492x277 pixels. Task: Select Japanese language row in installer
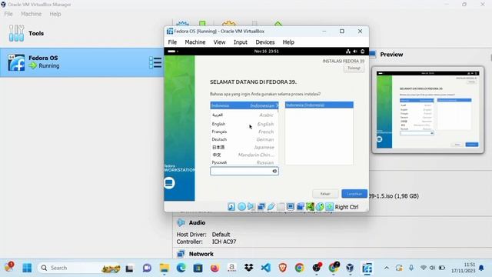click(244, 147)
